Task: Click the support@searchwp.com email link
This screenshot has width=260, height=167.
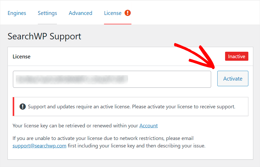Action: tap(40, 146)
